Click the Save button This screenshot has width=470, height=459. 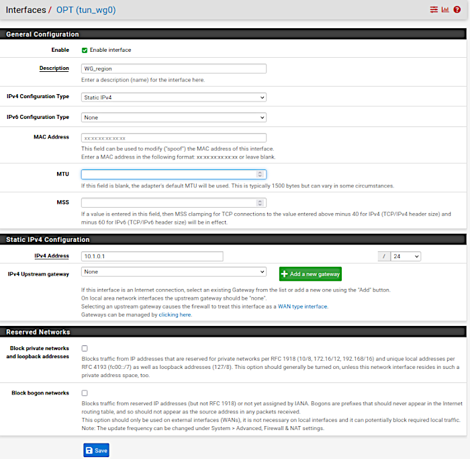pos(96,450)
